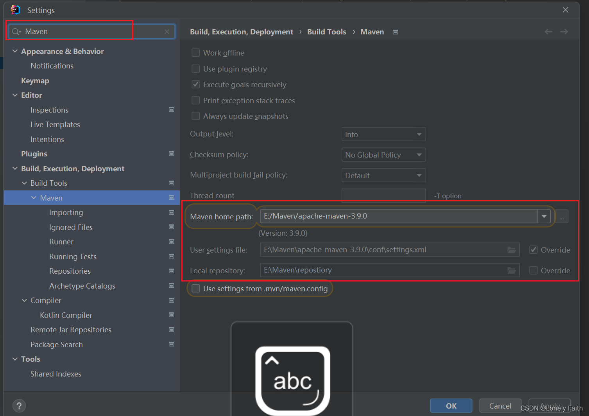Click the ellipsis browse button for Maven home

(562, 216)
